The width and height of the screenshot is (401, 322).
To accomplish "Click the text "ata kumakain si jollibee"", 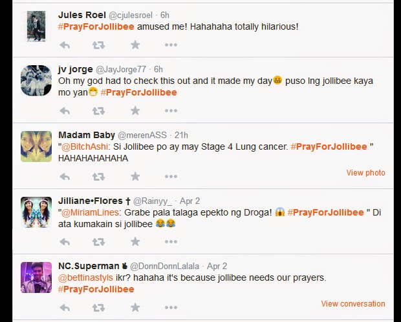I will pyautogui.click(x=105, y=224).
